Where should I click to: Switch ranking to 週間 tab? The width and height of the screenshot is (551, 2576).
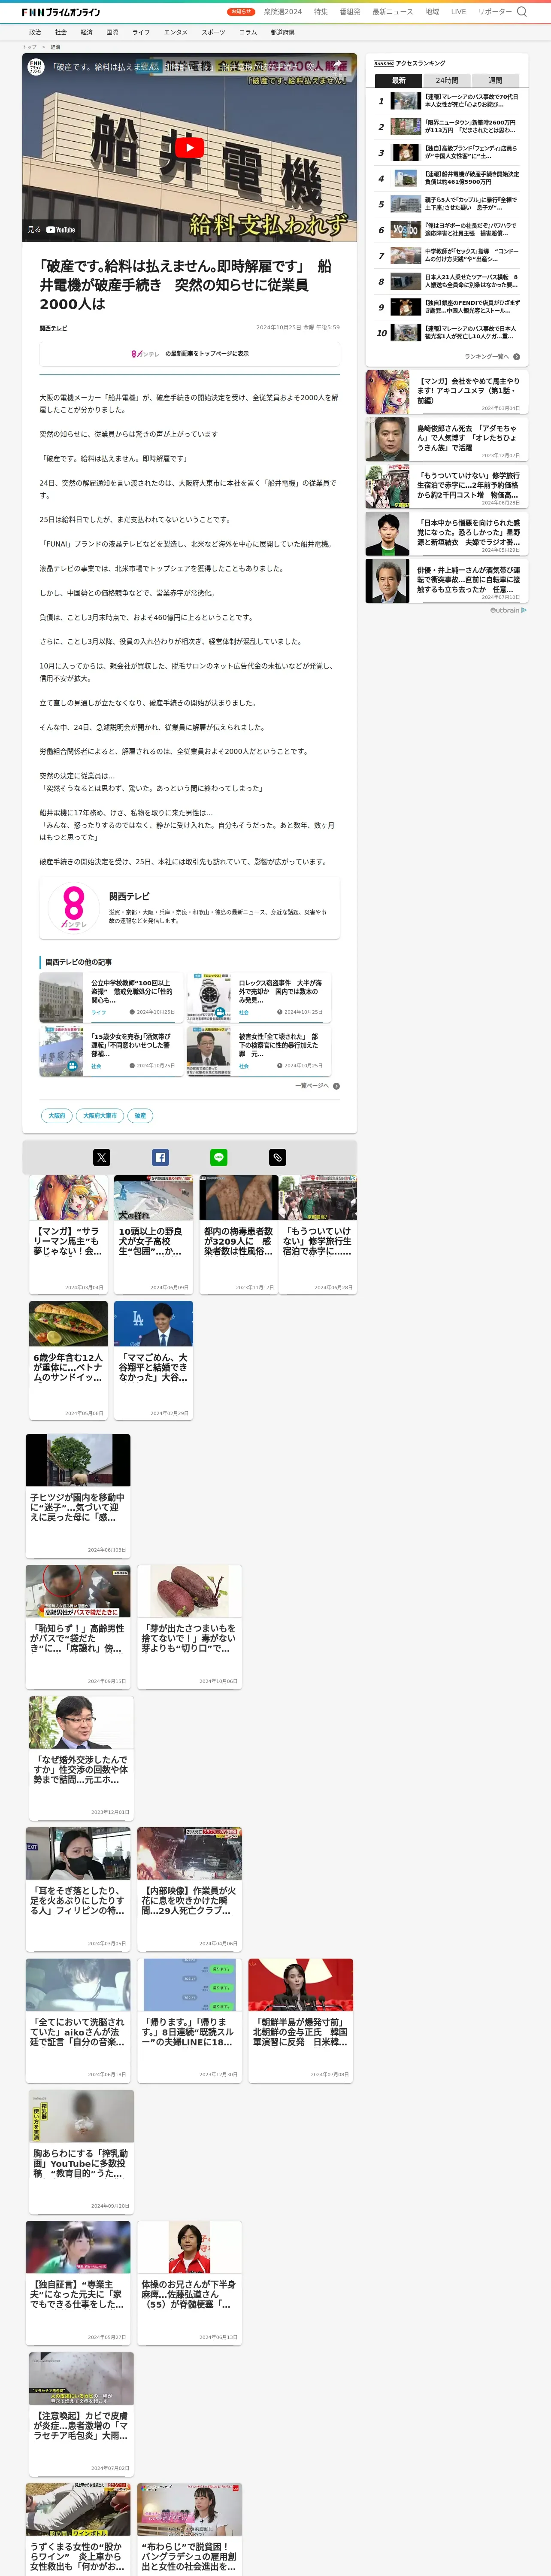pyautogui.click(x=495, y=80)
